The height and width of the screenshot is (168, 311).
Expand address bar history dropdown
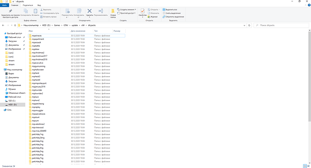244,25
